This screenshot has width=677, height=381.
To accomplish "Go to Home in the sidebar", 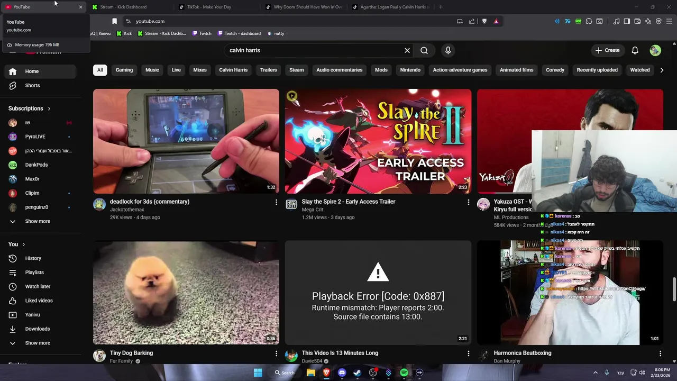I will coord(41,71).
